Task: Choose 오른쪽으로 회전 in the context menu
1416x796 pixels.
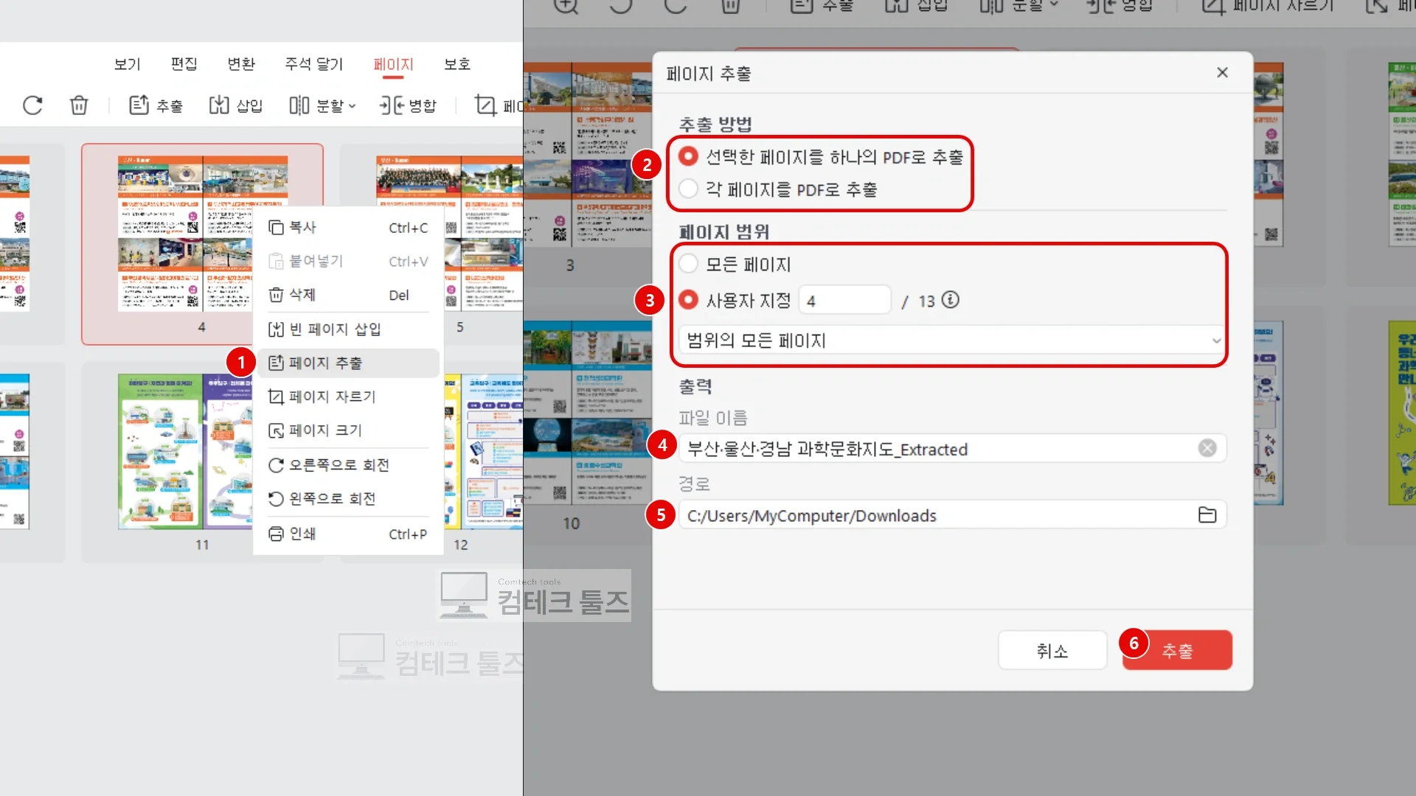Action: pyautogui.click(x=348, y=465)
